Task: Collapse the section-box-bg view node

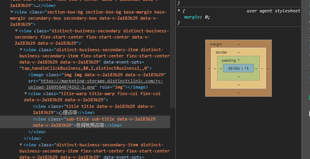Action: click(12, 12)
